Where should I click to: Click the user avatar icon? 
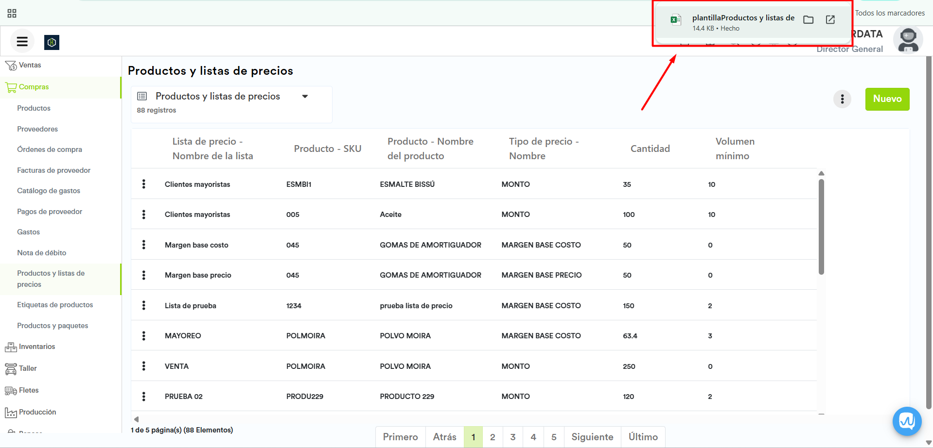(x=908, y=41)
